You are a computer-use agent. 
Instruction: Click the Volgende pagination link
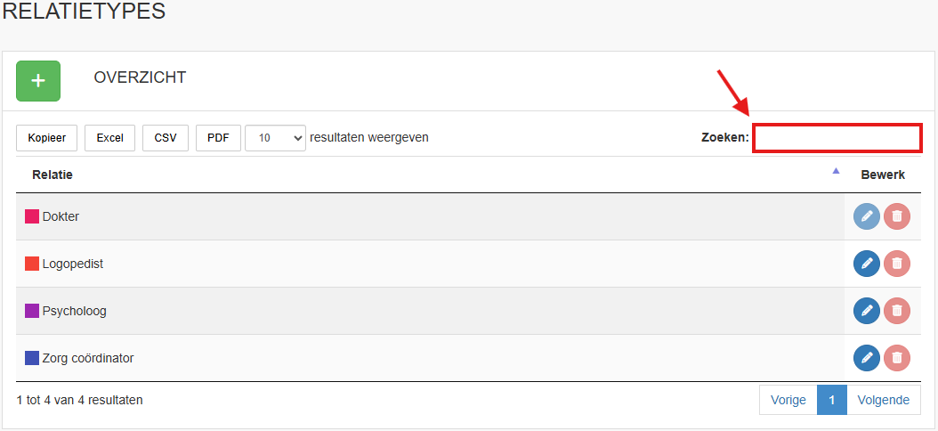coord(884,400)
